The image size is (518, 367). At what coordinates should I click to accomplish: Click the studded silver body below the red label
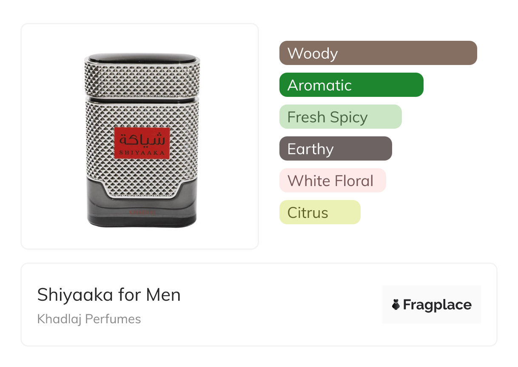click(x=142, y=174)
